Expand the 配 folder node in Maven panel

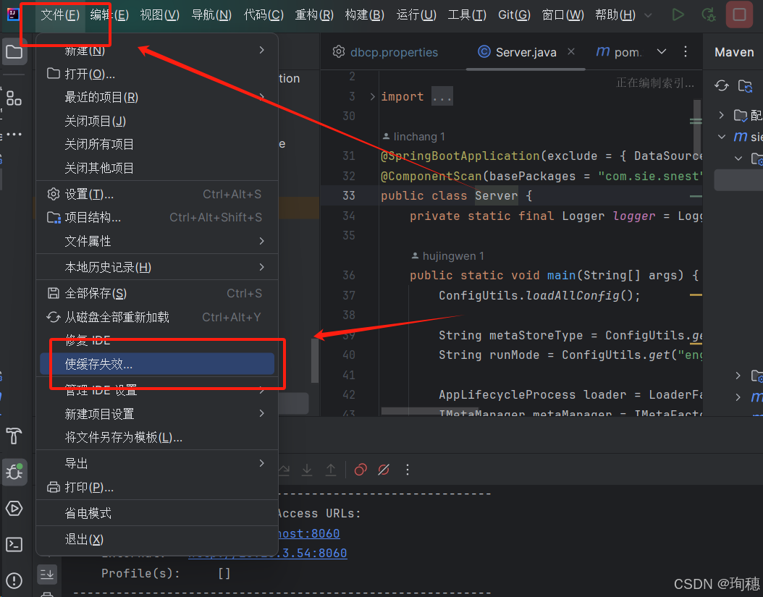tap(721, 115)
